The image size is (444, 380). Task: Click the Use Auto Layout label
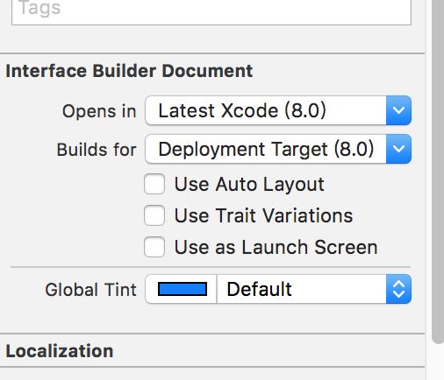point(249,185)
